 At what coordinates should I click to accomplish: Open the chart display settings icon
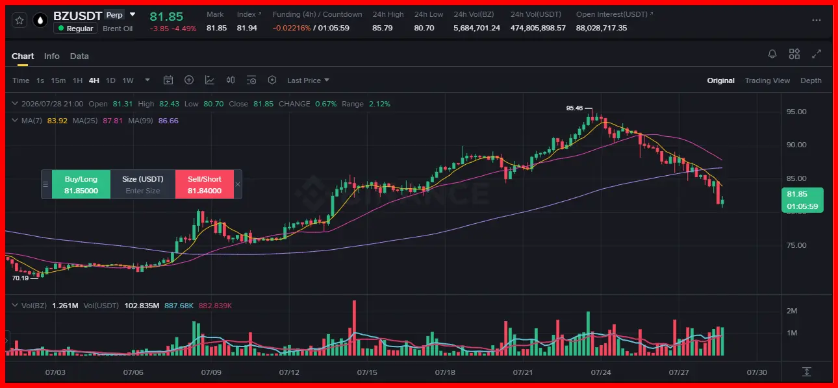pos(251,80)
